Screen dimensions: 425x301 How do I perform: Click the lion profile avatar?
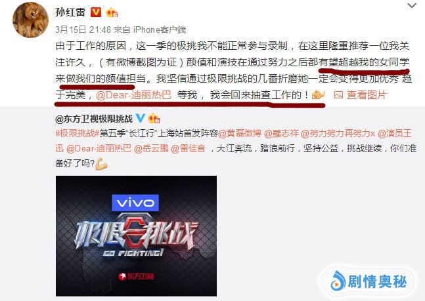pyautogui.click(x=30, y=20)
